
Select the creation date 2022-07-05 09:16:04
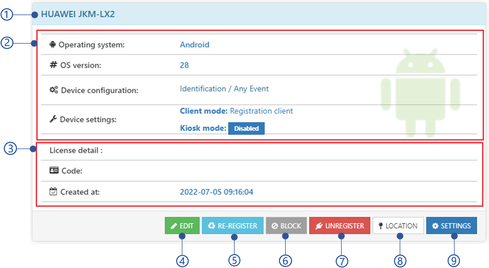pyautogui.click(x=216, y=192)
